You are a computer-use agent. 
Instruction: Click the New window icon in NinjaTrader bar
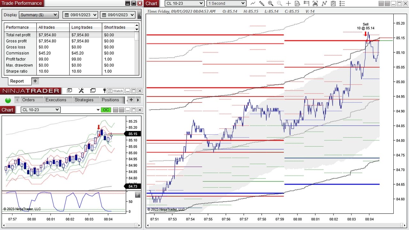69,91
